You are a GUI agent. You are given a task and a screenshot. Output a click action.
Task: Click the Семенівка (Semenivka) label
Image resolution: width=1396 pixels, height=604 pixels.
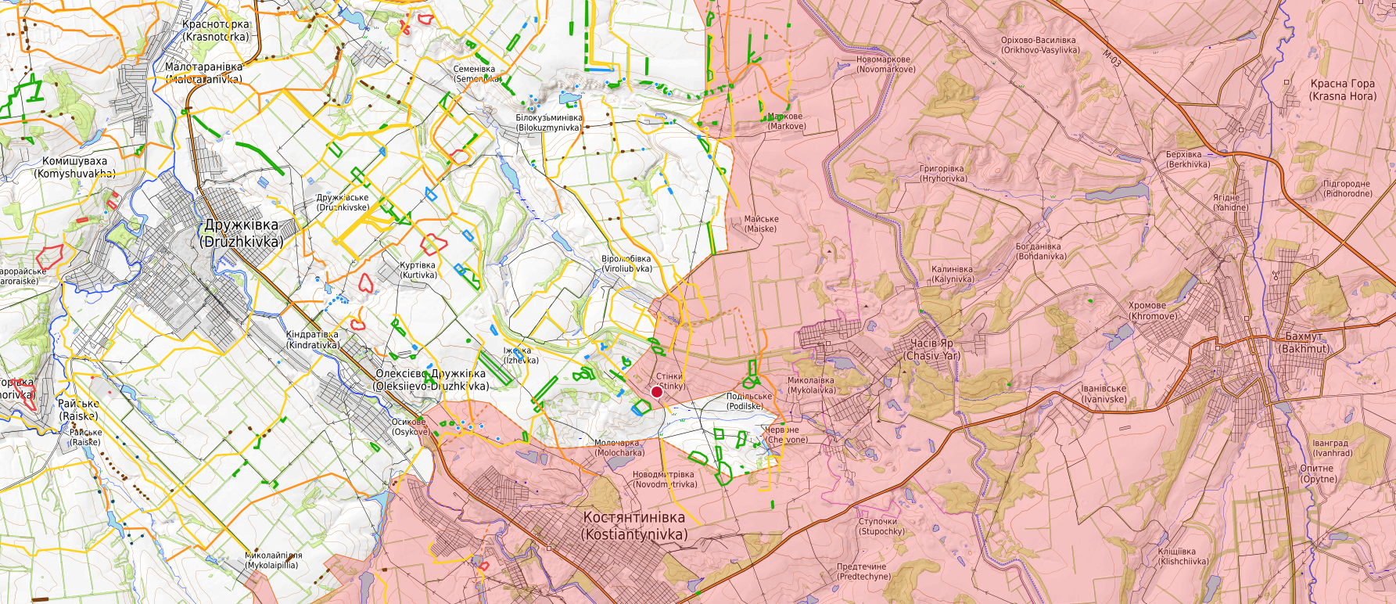coord(477,74)
